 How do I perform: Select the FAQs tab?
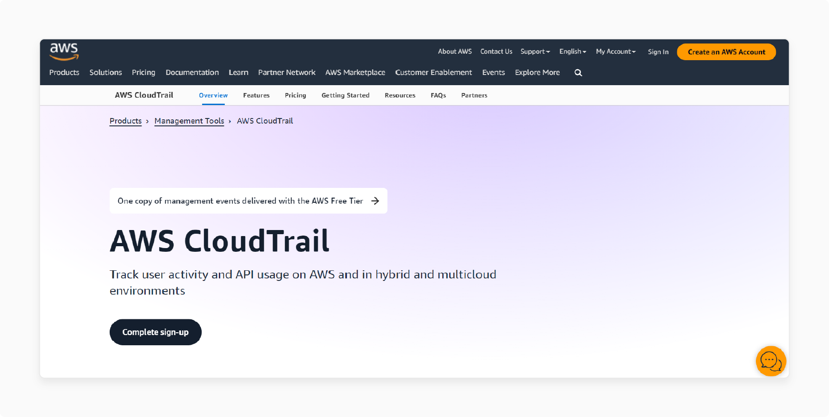[439, 95]
